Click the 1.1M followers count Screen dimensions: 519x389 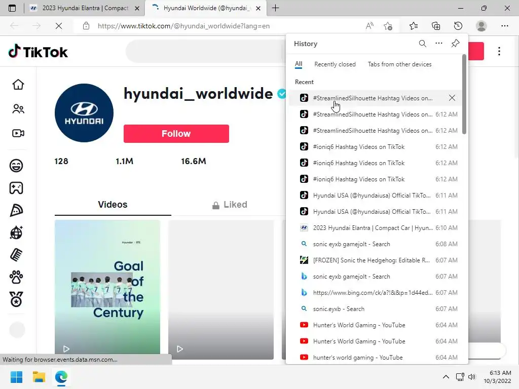tap(125, 161)
